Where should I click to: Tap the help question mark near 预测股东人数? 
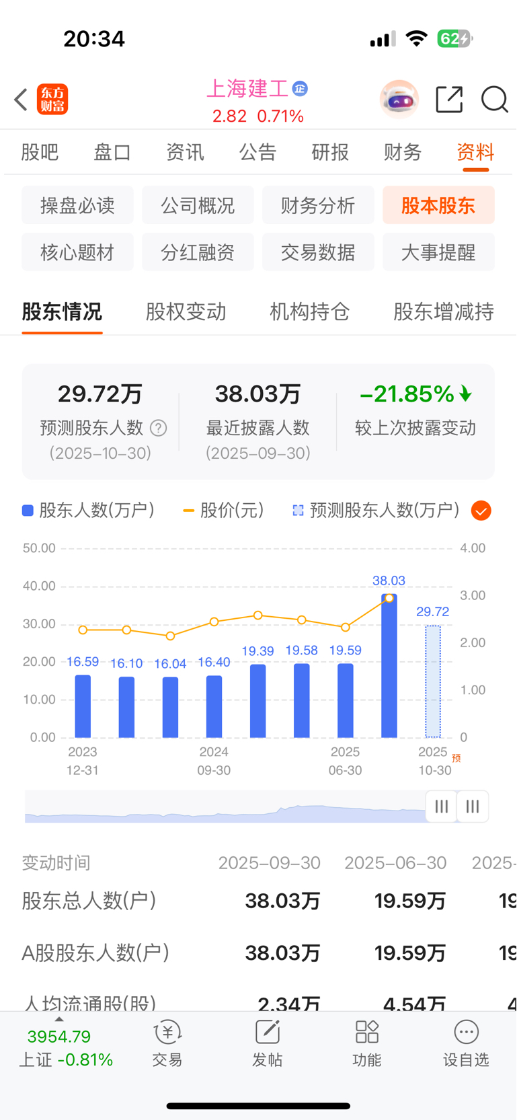point(158,428)
